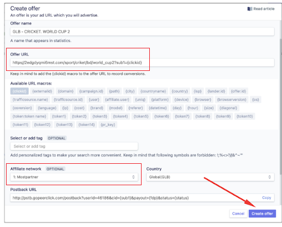This screenshot has height=227, width=282.
Task: Choose the {browserversion} macro
Action: (232, 99)
